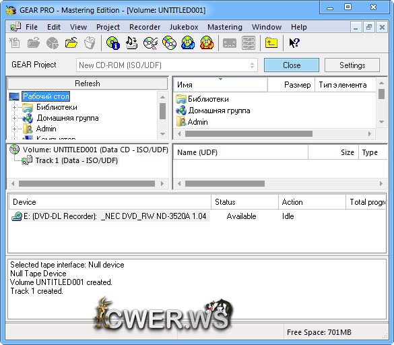The height and width of the screenshot is (345, 394).
Task: Select Volume: UNTITLED001 in project tree
Action: coord(95,150)
